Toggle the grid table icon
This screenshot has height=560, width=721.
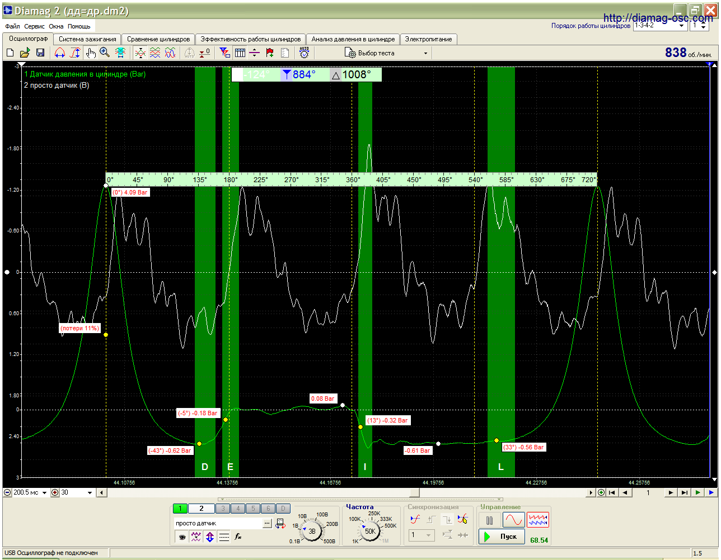(240, 53)
